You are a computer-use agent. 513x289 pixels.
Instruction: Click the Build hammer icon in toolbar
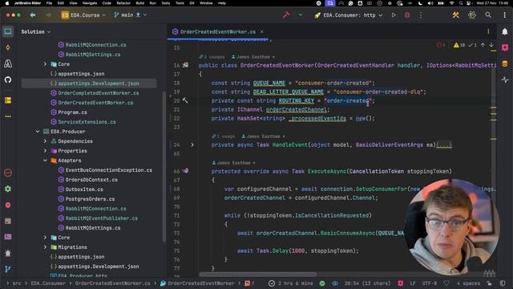pos(286,15)
